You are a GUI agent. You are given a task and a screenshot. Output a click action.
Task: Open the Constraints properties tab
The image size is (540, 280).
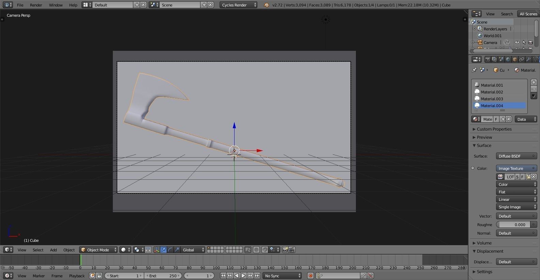[x=522, y=59]
